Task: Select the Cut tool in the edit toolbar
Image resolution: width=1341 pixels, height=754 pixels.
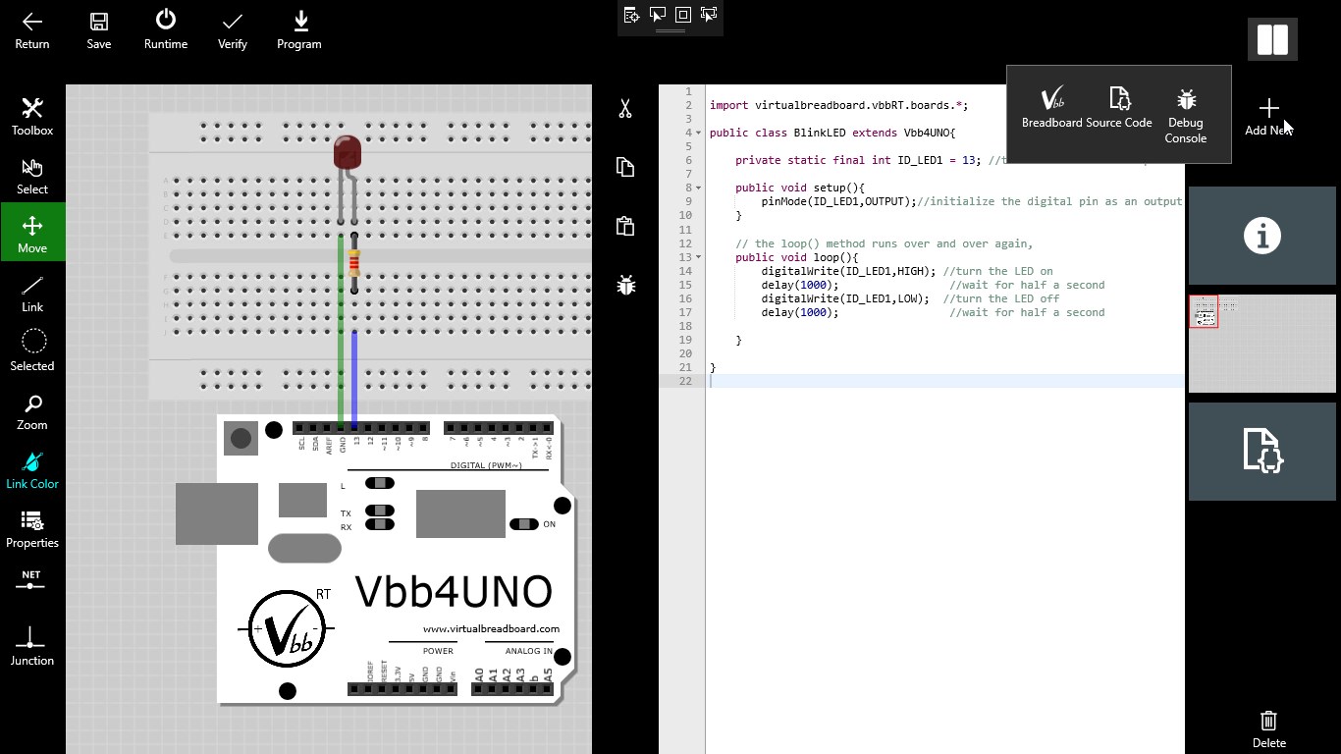Action: point(625,106)
